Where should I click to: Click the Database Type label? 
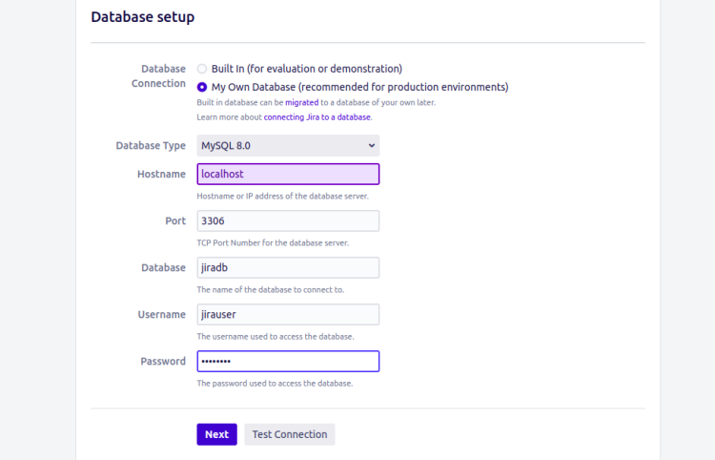coord(151,146)
